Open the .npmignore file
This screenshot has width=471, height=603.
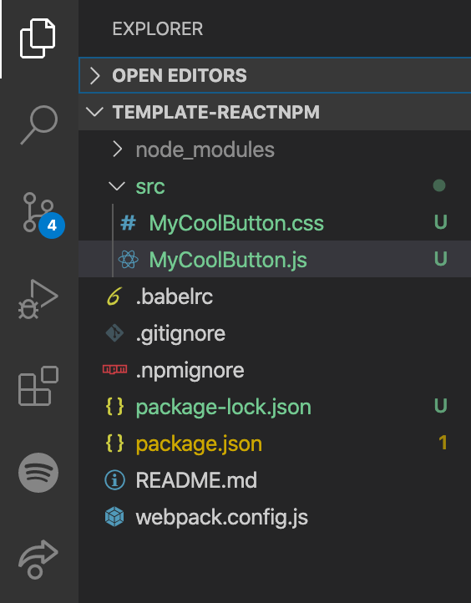pyautogui.click(x=190, y=371)
